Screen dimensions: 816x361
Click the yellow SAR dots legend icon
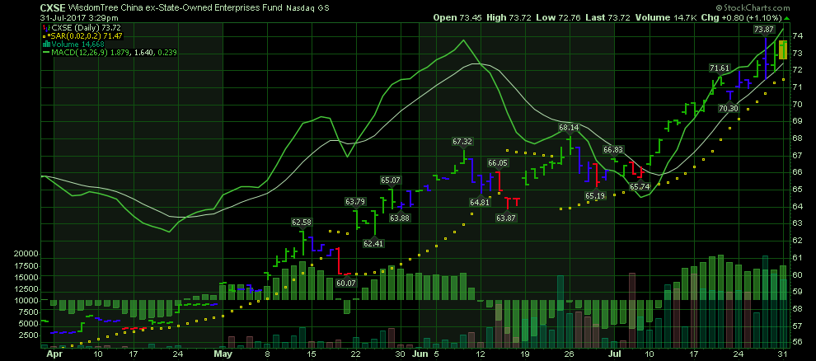[x=44, y=35]
